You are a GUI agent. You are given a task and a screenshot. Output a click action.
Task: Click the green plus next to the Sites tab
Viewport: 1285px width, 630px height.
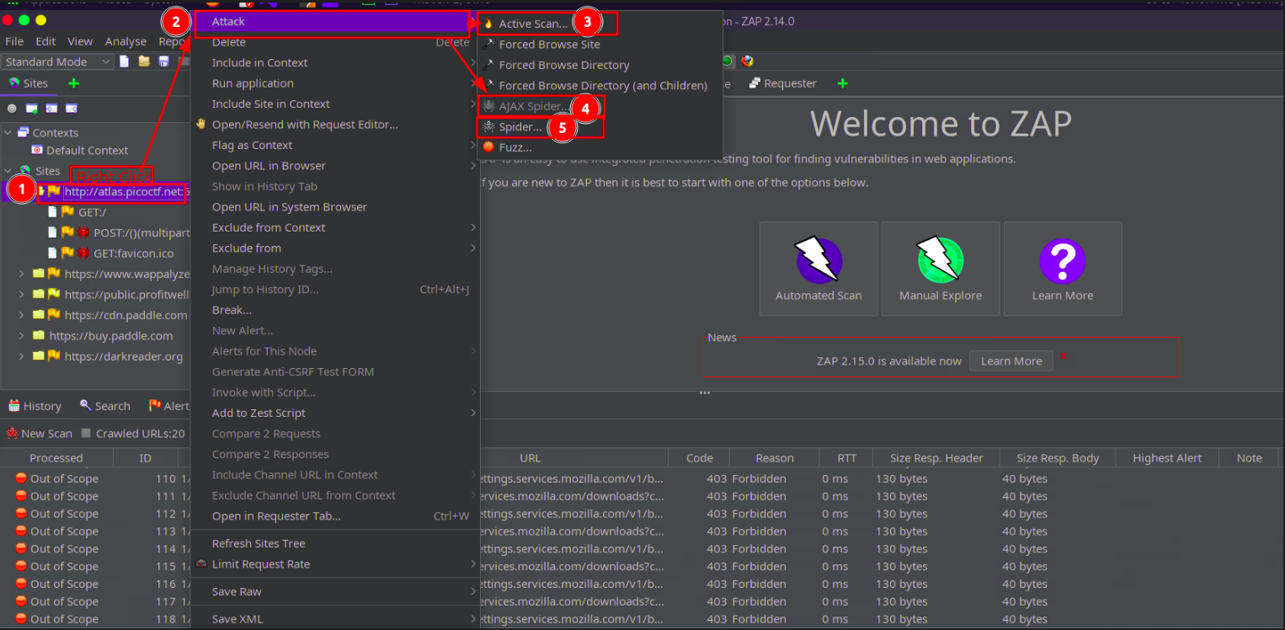(73, 83)
